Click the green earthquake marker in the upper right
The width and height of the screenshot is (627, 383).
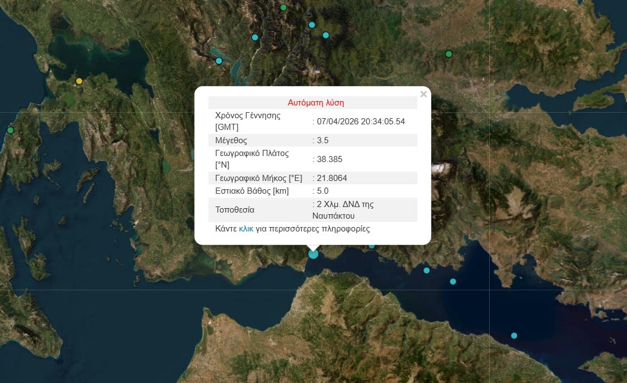click(448, 54)
